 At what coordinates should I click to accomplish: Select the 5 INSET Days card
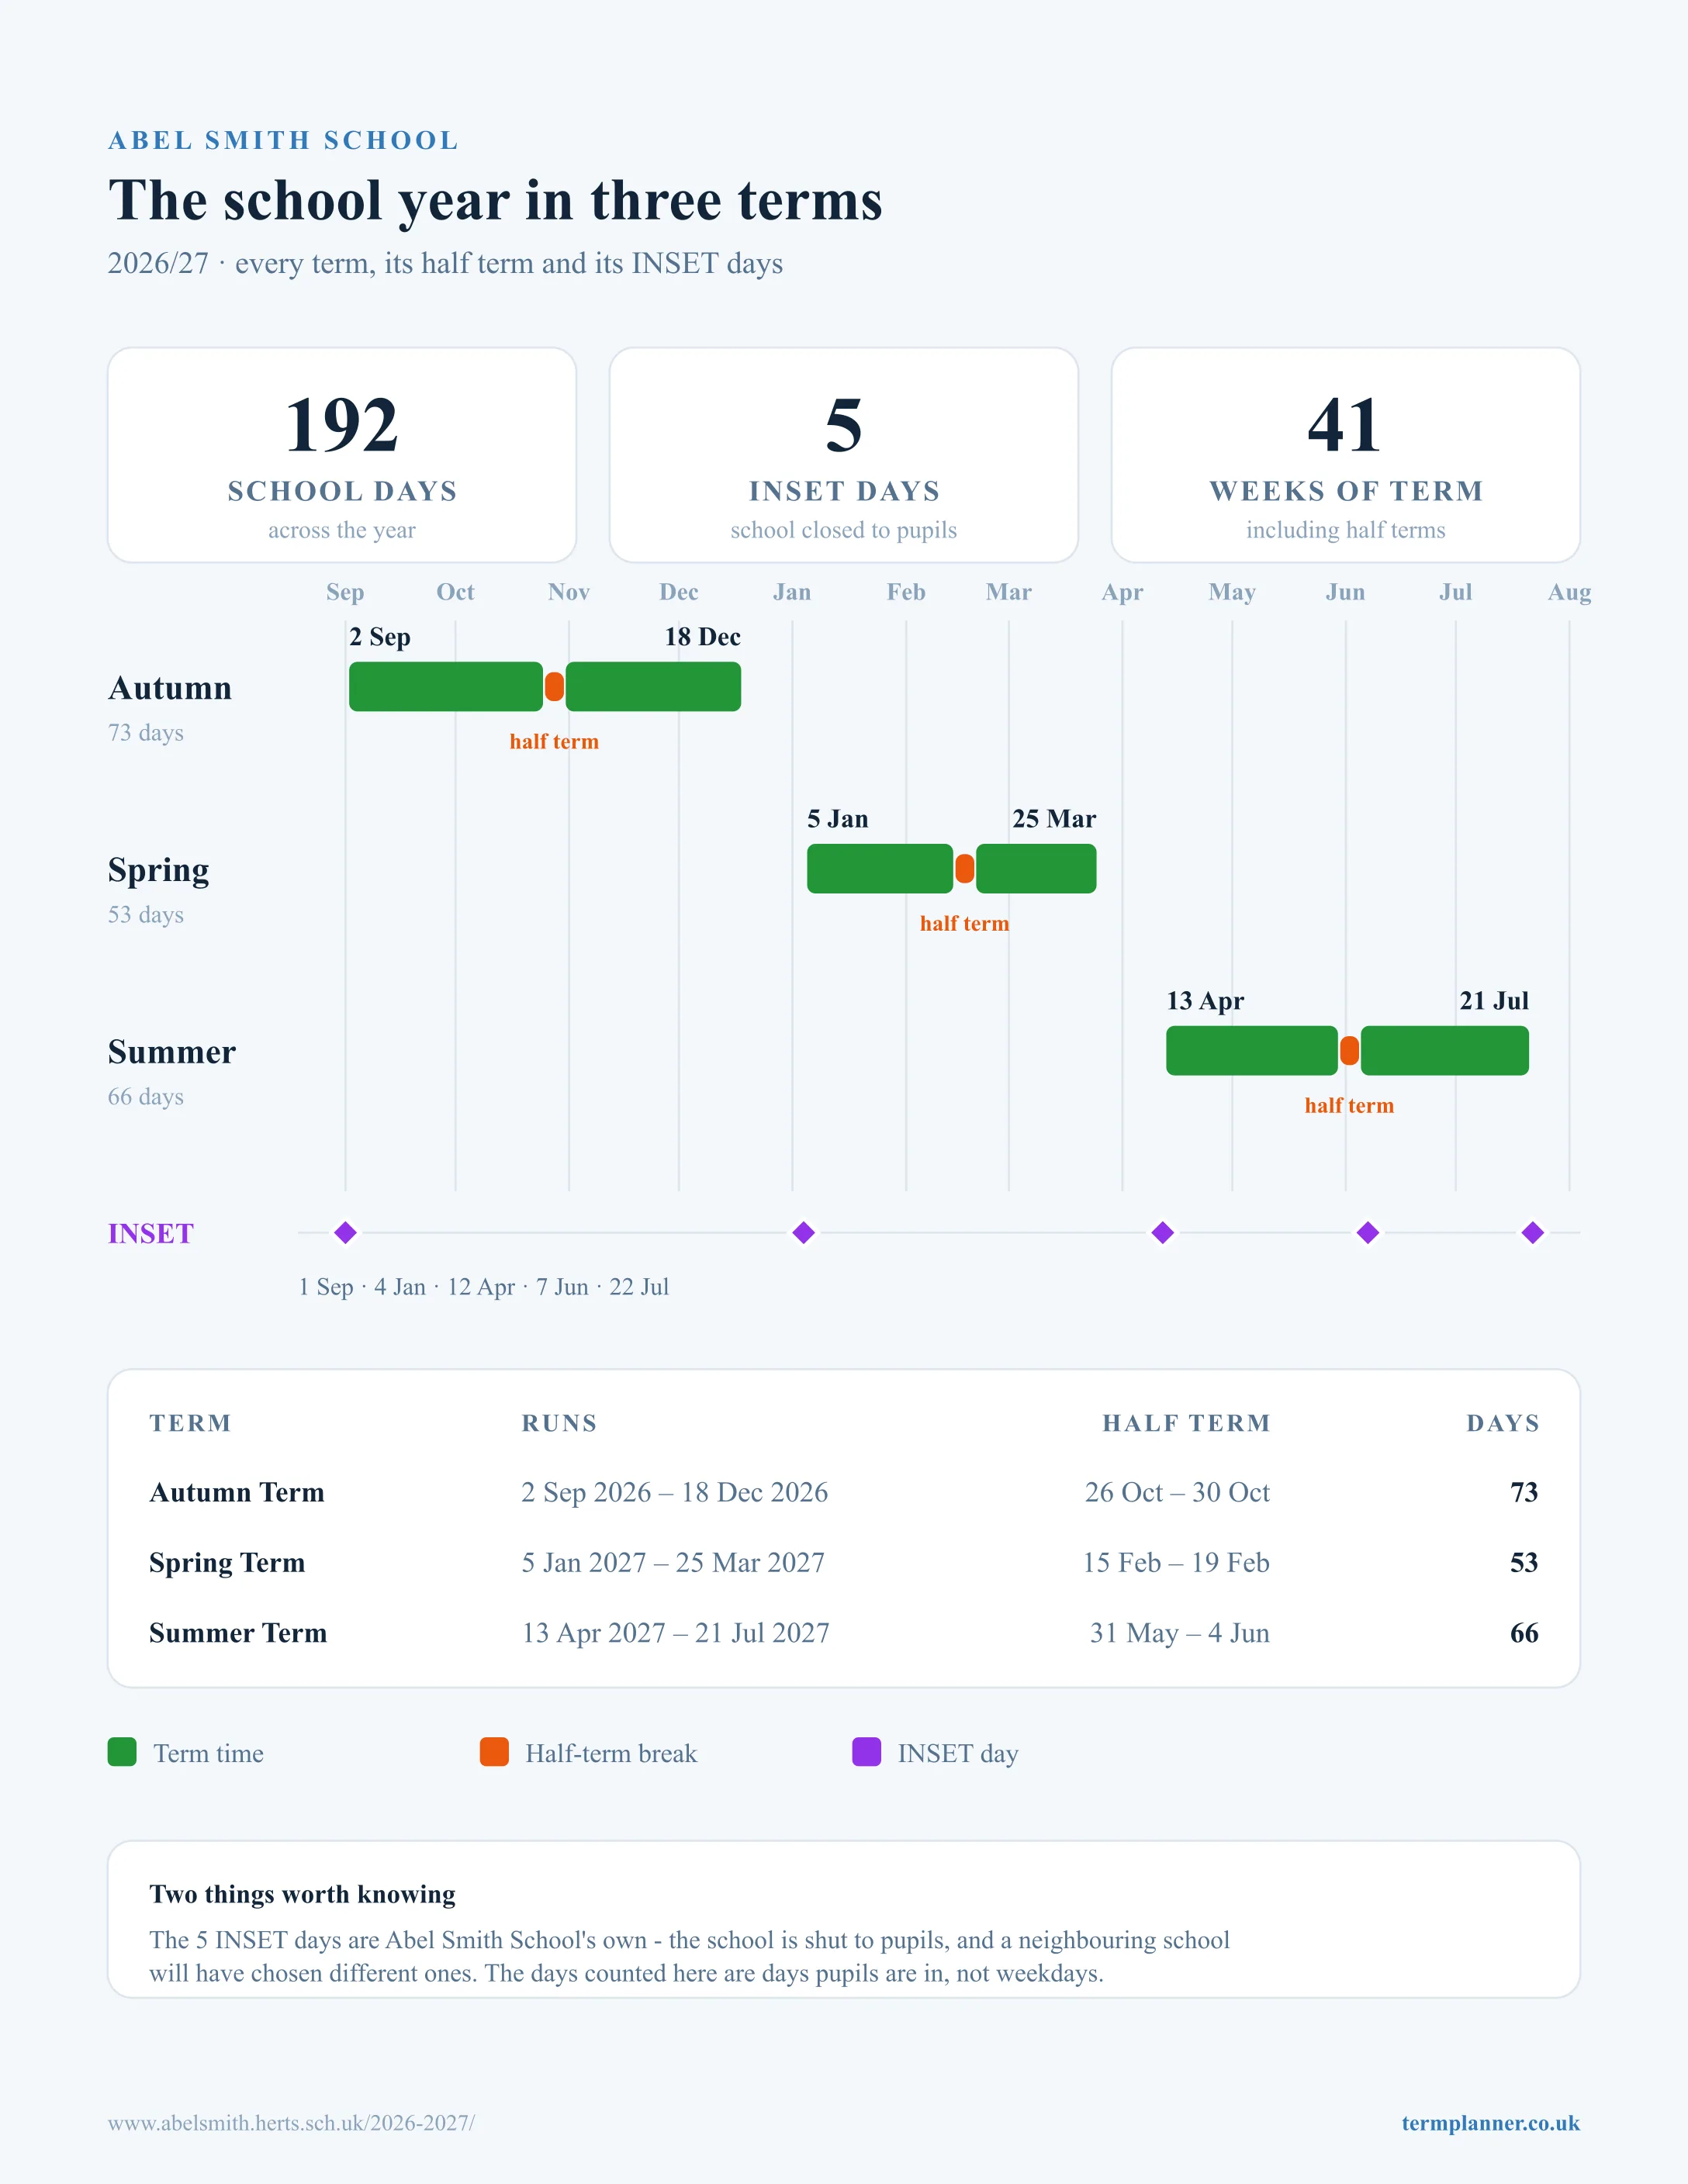[x=844, y=455]
